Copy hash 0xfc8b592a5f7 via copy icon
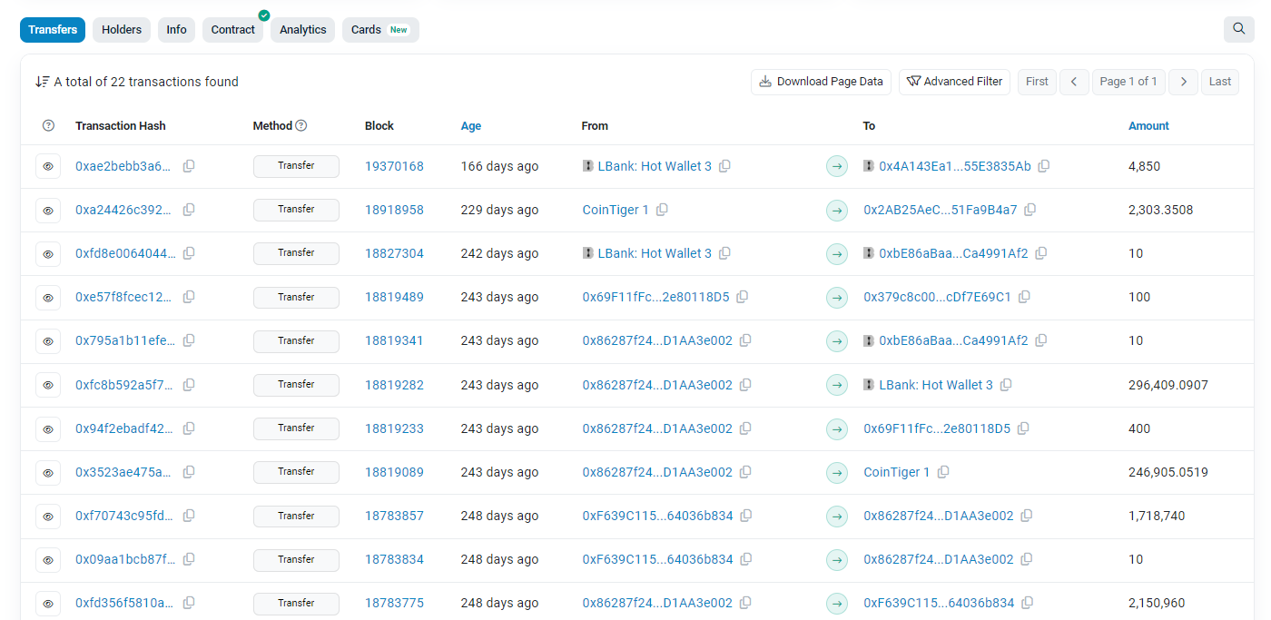 click(189, 385)
